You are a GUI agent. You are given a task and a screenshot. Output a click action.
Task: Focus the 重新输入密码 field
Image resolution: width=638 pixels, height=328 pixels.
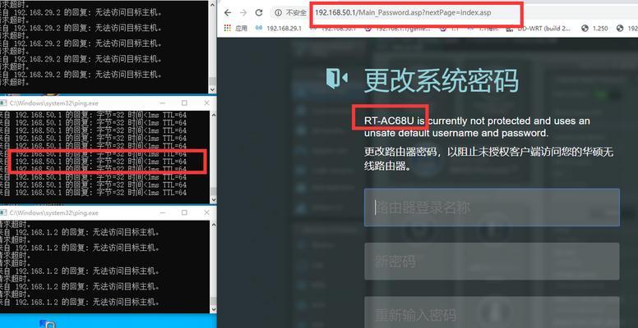[x=492, y=312]
